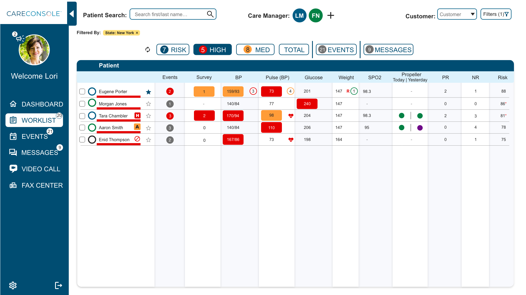This screenshot has width=526, height=295.
Task: Click the logout icon in sidebar
Action: point(58,285)
